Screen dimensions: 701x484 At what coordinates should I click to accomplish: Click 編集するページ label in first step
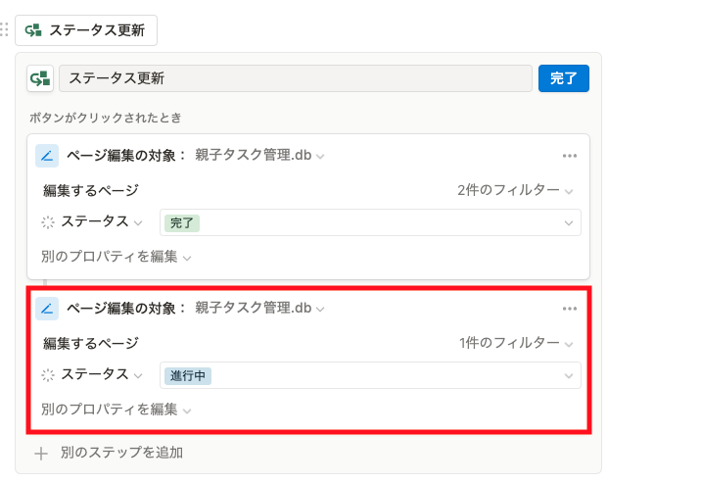91,190
